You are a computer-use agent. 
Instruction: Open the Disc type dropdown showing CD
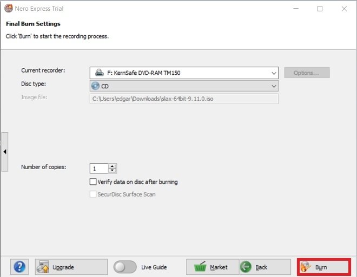[x=184, y=86]
